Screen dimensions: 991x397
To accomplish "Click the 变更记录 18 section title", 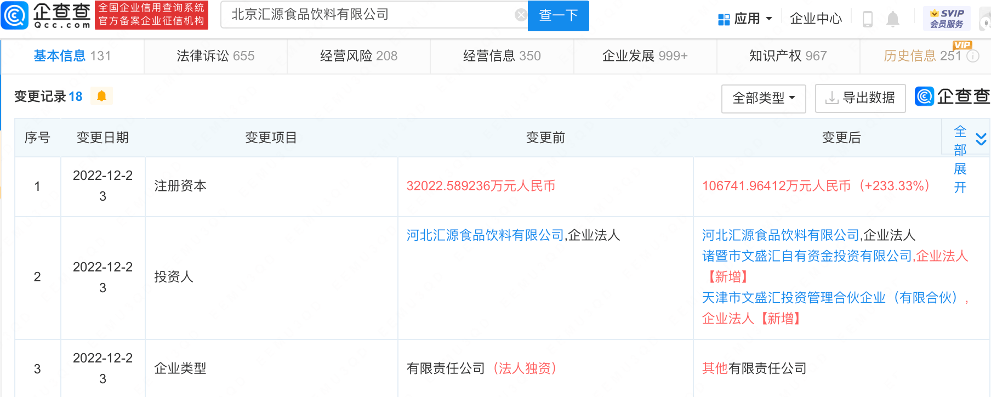I will [x=48, y=97].
